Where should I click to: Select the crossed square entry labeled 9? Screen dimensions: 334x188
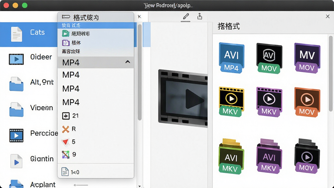click(x=96, y=154)
